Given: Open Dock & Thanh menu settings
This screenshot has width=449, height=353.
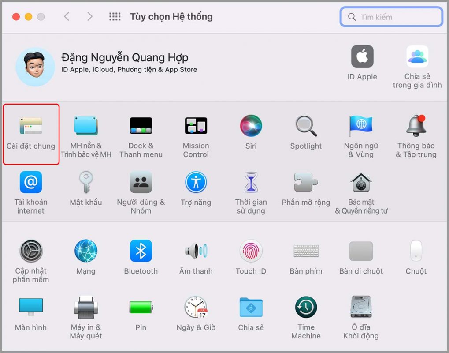Looking at the screenshot, I should click(x=141, y=126).
